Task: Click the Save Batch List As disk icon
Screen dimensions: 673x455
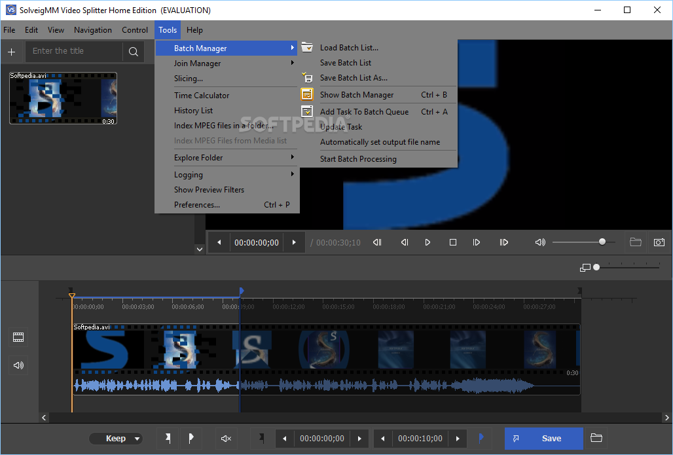Action: click(x=307, y=77)
